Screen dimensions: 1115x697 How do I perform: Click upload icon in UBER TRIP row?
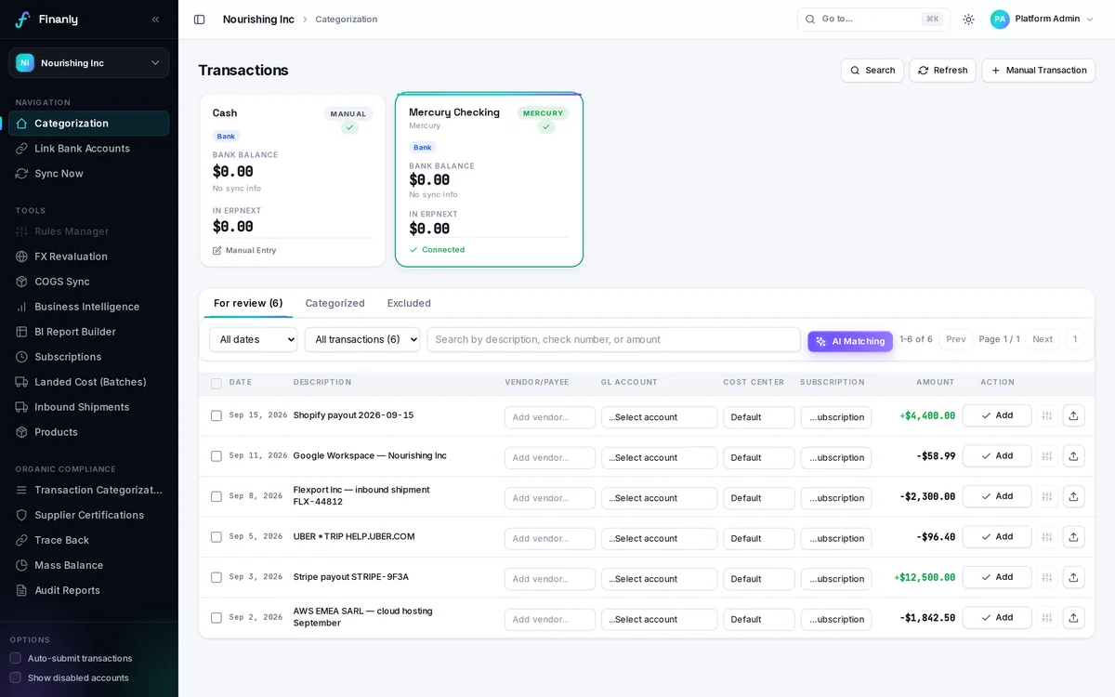(x=1073, y=537)
